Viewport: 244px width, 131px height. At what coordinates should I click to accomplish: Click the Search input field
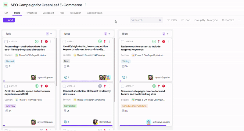click(146, 20)
